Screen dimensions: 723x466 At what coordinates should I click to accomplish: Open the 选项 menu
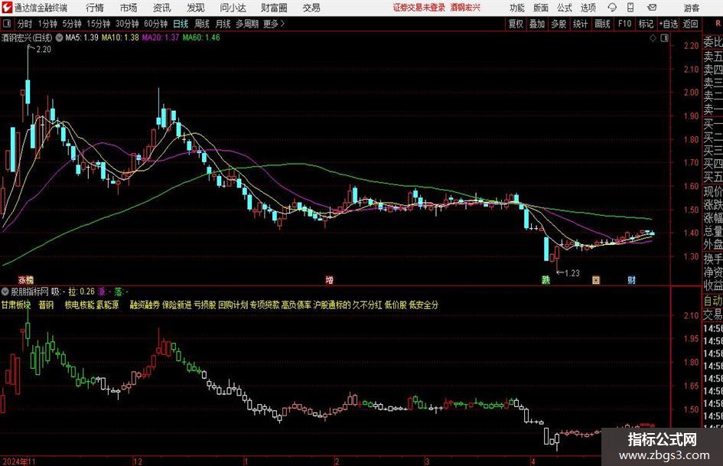click(588, 8)
